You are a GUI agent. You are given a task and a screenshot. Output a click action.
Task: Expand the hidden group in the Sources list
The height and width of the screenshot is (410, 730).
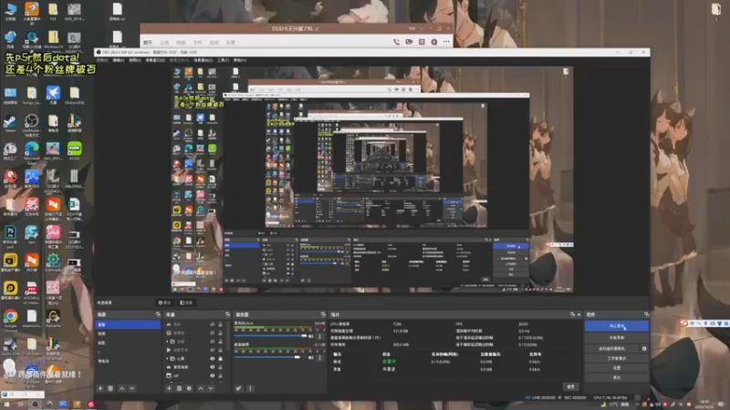click(168, 341)
